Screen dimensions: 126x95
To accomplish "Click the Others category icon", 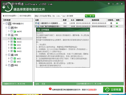I will (12, 65).
